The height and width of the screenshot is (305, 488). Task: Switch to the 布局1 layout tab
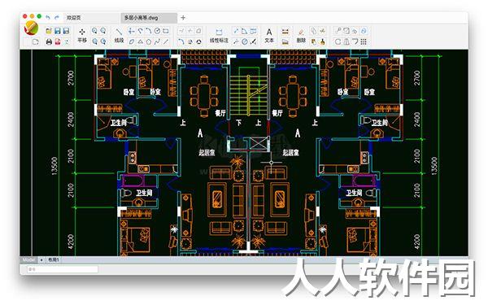[53, 259]
